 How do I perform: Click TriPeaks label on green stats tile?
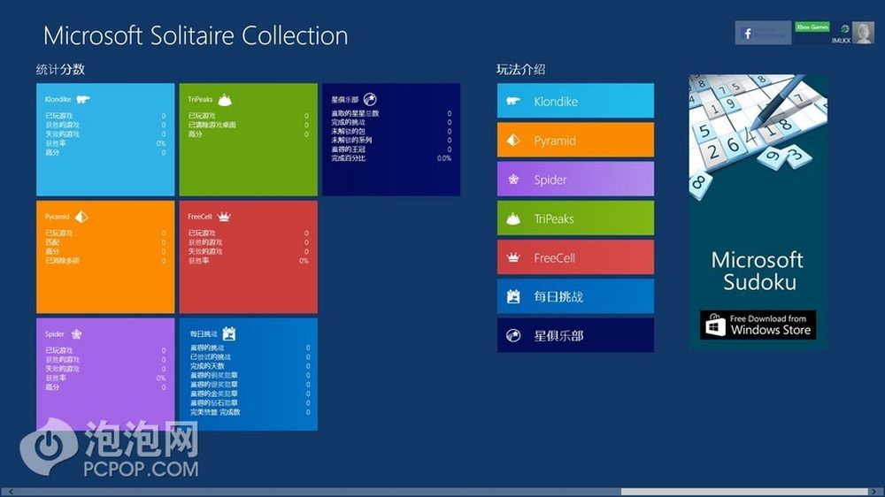point(200,99)
